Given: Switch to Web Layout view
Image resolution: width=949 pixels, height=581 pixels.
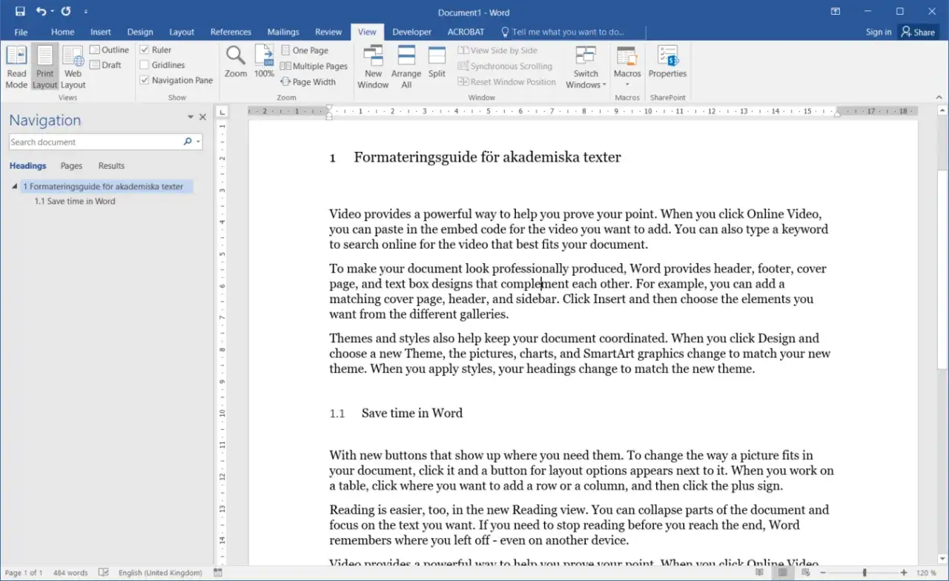Looking at the screenshot, I should coord(73,67).
